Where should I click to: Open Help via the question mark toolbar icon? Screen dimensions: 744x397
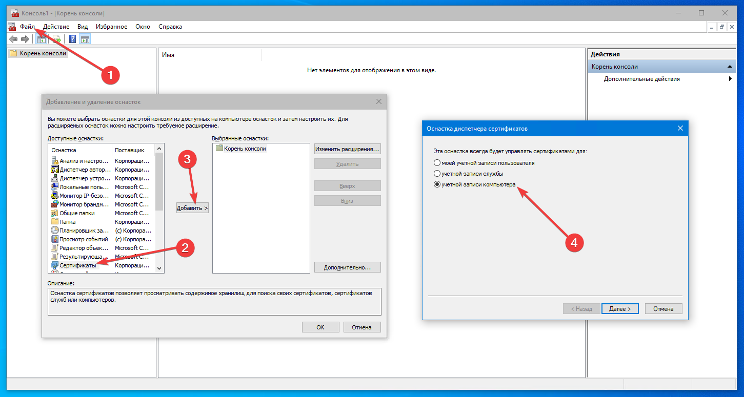coord(72,39)
